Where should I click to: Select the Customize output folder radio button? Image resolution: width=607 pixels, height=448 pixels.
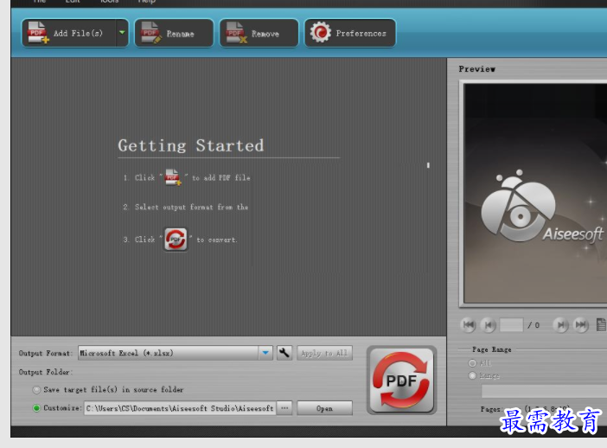click(x=36, y=408)
